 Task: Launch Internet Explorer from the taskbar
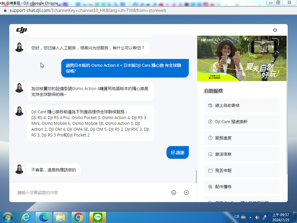pos(26,217)
